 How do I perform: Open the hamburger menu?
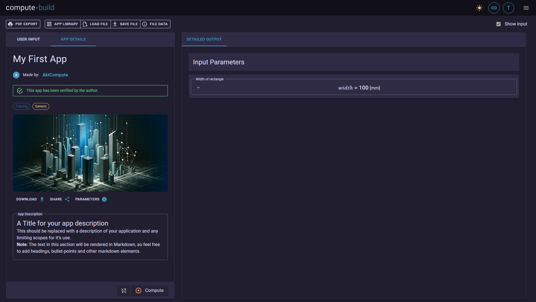526,8
